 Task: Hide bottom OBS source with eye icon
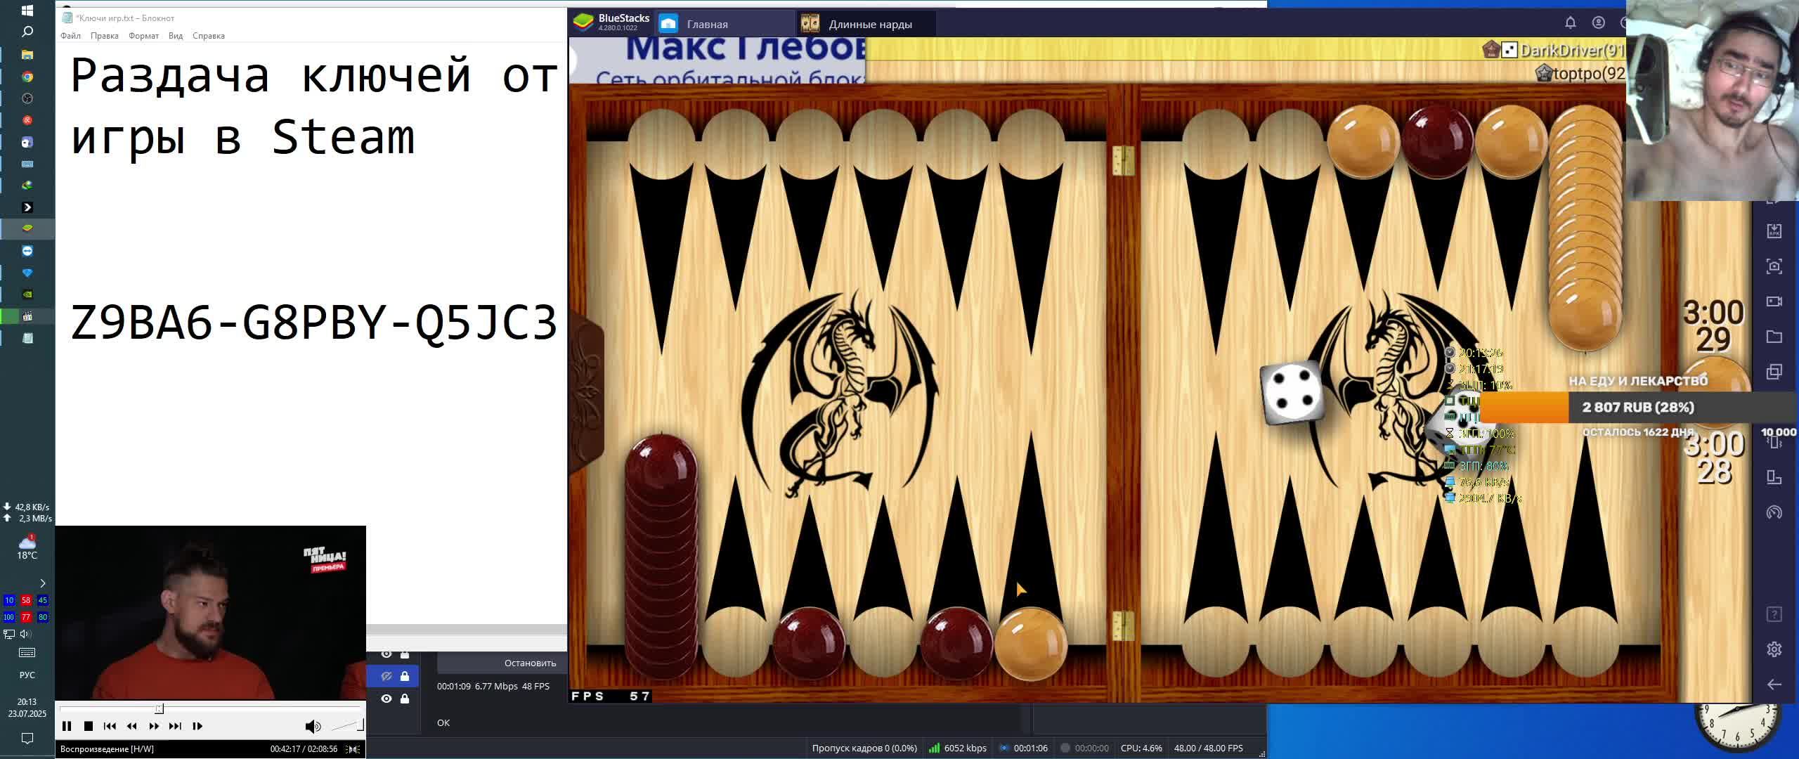pyautogui.click(x=386, y=699)
